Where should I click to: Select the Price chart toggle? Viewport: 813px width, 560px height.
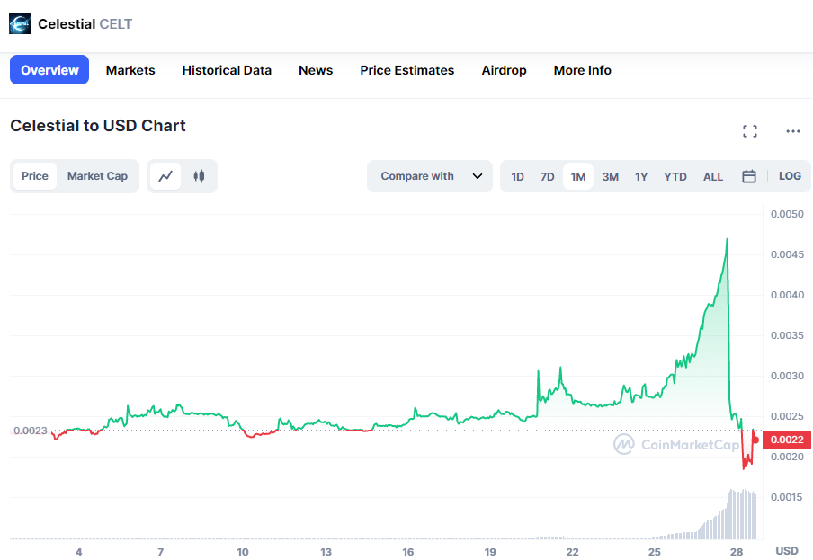pos(35,176)
